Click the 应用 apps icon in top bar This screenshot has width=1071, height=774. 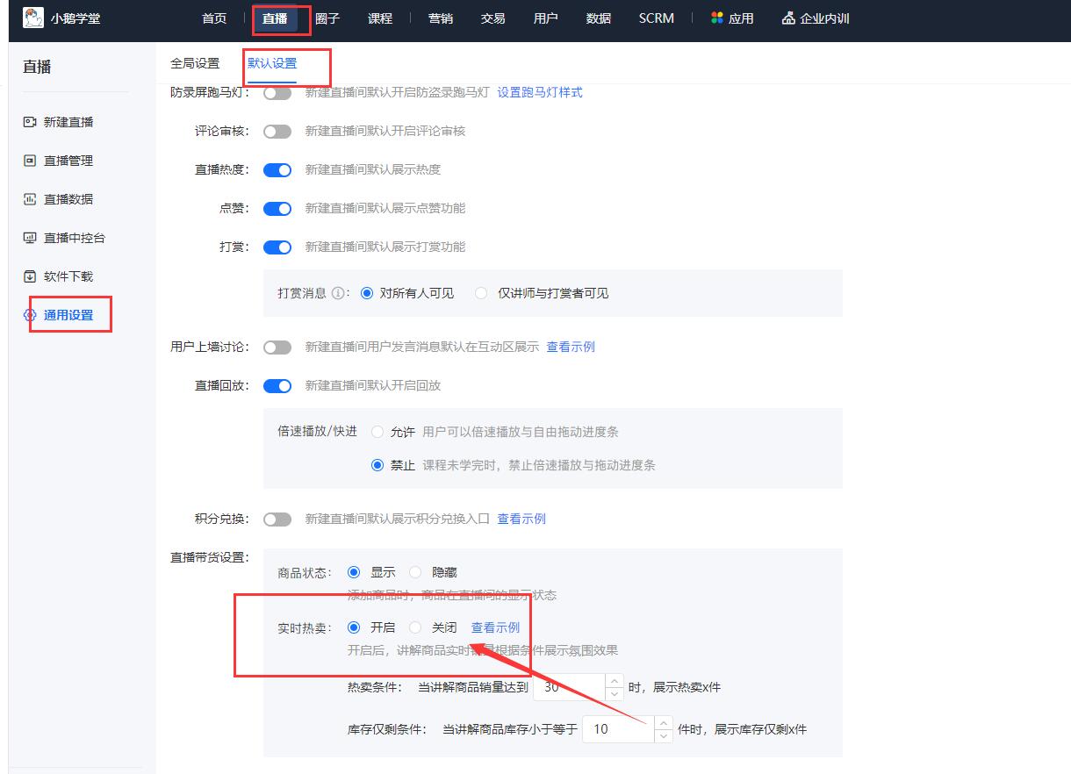click(716, 18)
